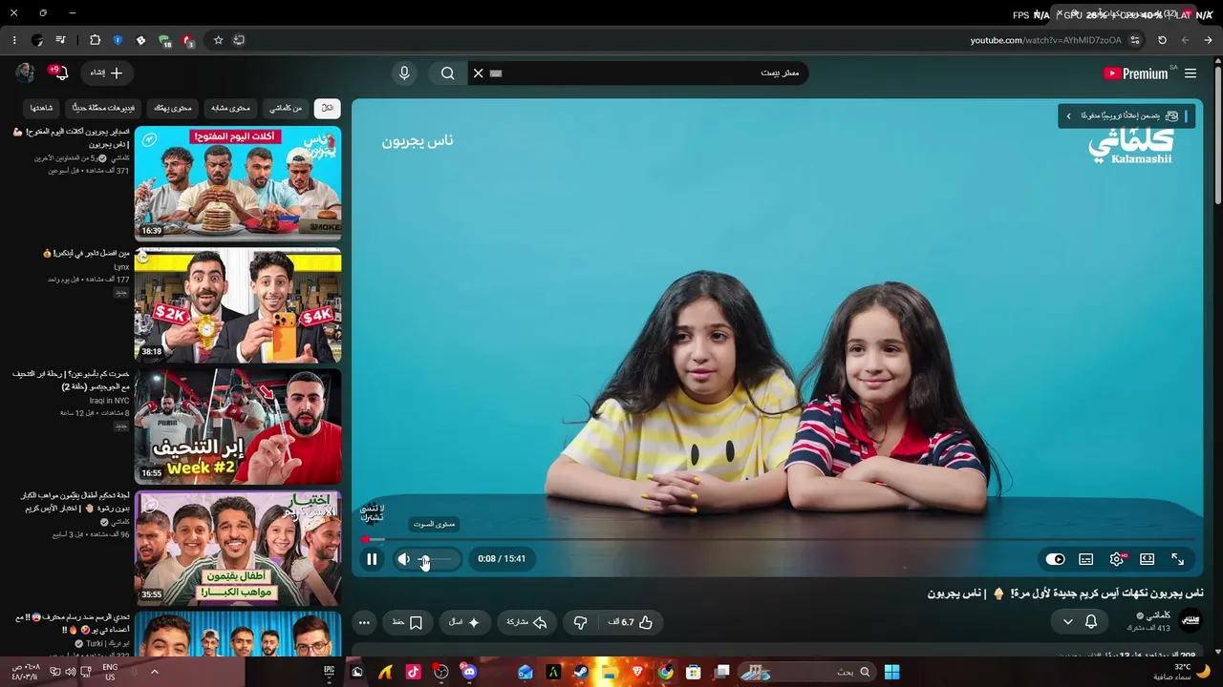
Task: Open the Iraqi in NYC channel link
Action: click(x=109, y=401)
